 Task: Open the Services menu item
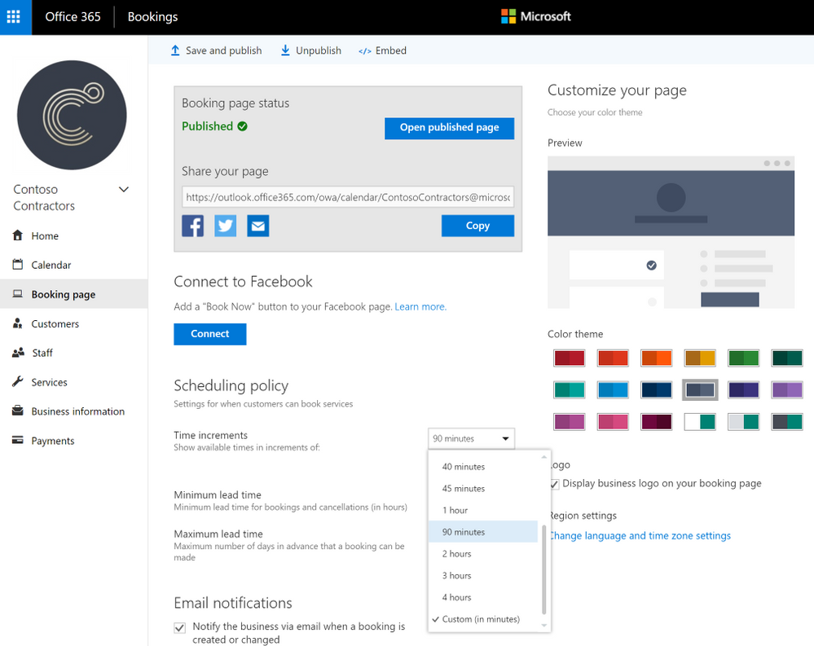tap(73, 382)
